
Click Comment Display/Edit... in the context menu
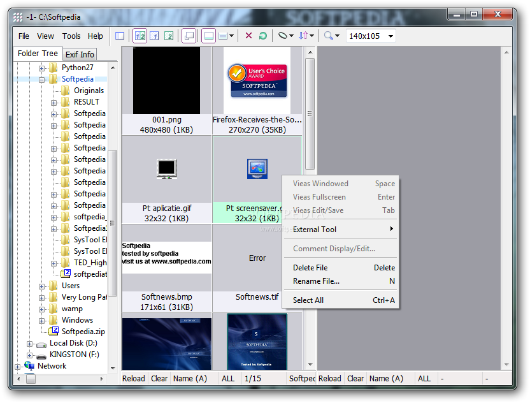click(341, 249)
